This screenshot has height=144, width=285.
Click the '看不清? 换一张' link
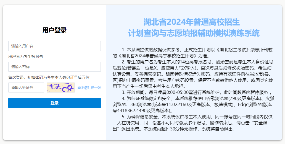(89, 88)
